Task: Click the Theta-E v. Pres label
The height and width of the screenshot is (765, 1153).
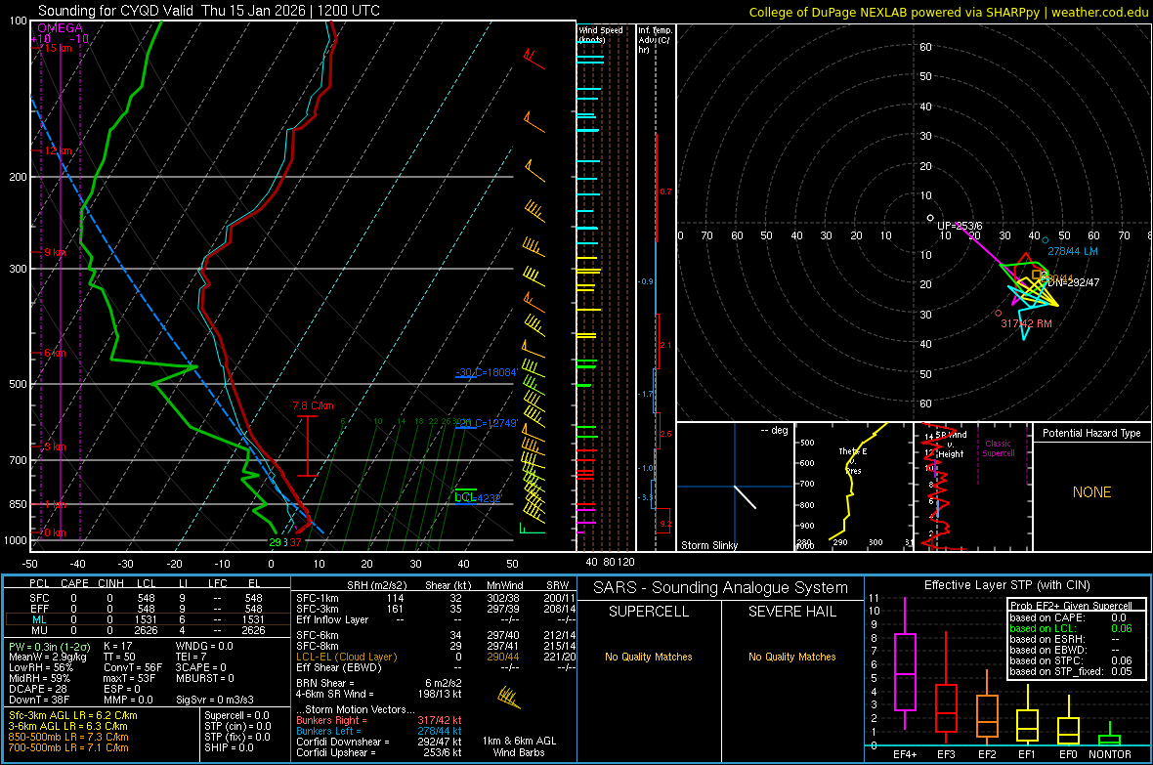Action: point(852,460)
